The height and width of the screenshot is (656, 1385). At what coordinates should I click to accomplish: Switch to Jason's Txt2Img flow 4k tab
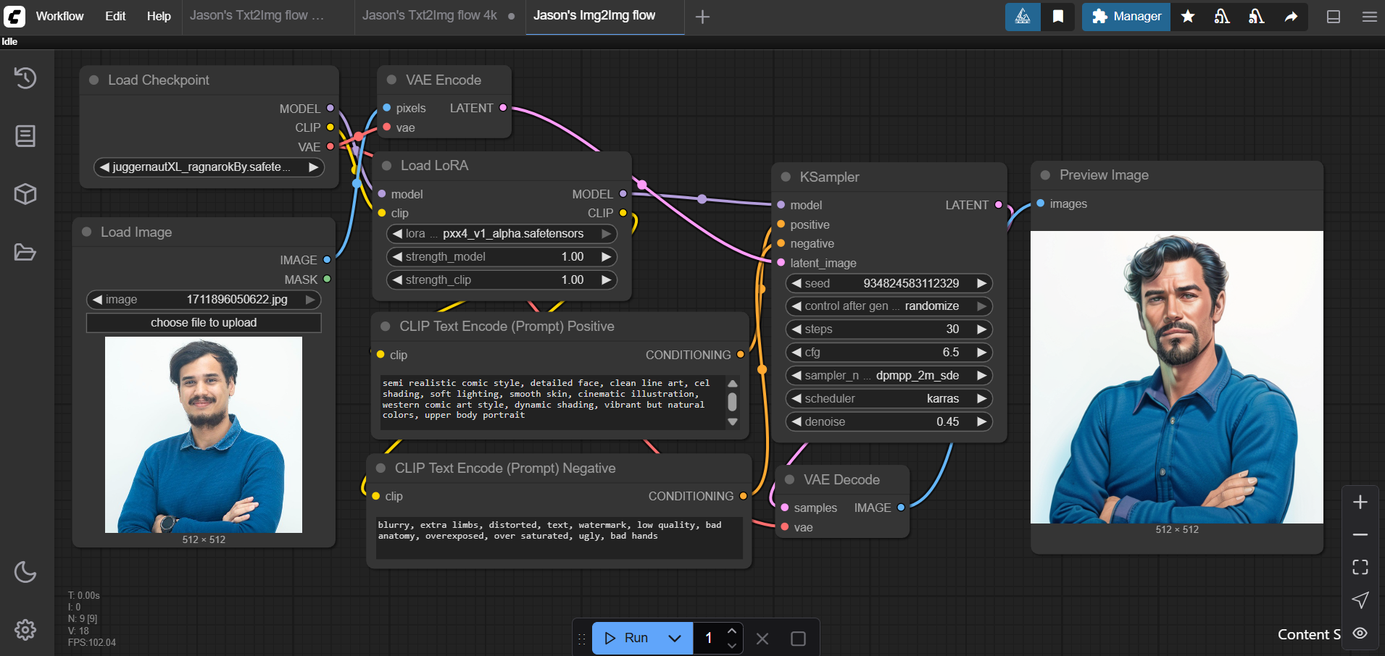[x=431, y=14]
